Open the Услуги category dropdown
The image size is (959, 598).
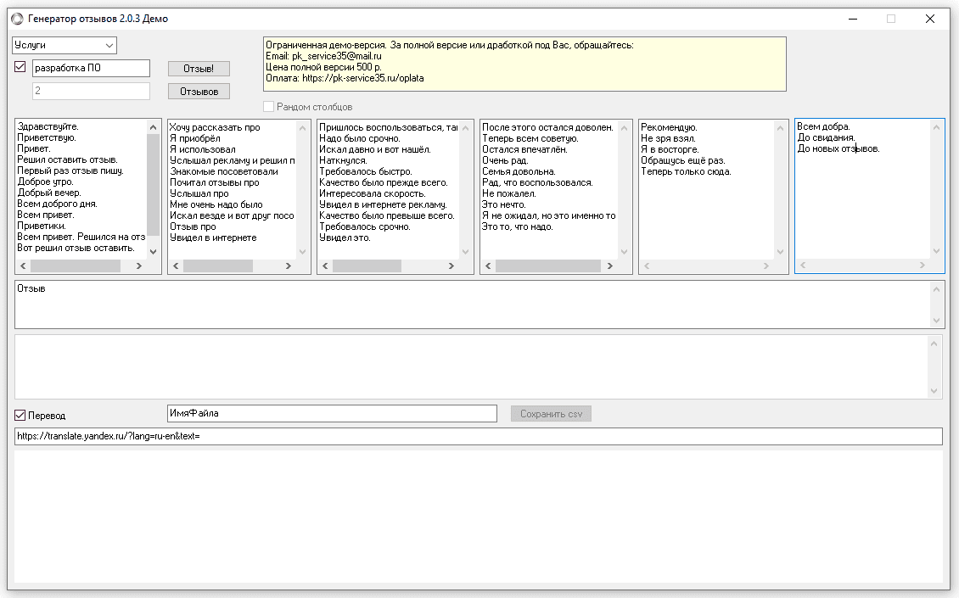point(64,45)
